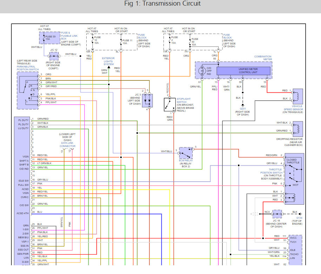Select the WOT throttle switch label
Viewport: 321px width, 274px height.
[x=295, y=185]
